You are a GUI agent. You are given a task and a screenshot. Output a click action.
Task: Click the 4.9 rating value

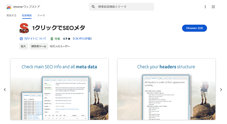(65, 39)
